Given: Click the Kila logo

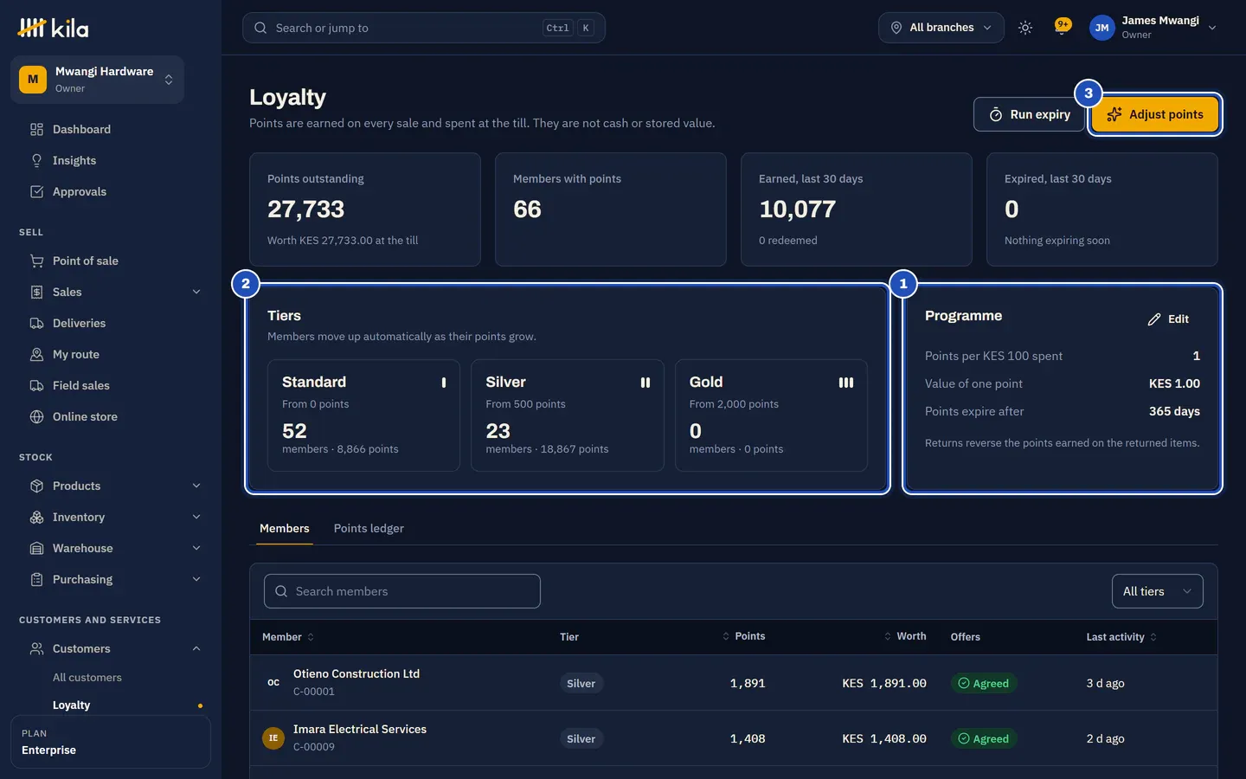Looking at the screenshot, I should coord(53,28).
